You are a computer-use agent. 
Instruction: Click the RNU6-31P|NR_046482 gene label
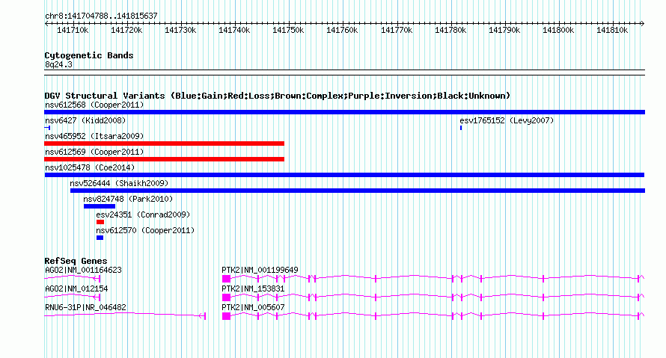click(85, 307)
